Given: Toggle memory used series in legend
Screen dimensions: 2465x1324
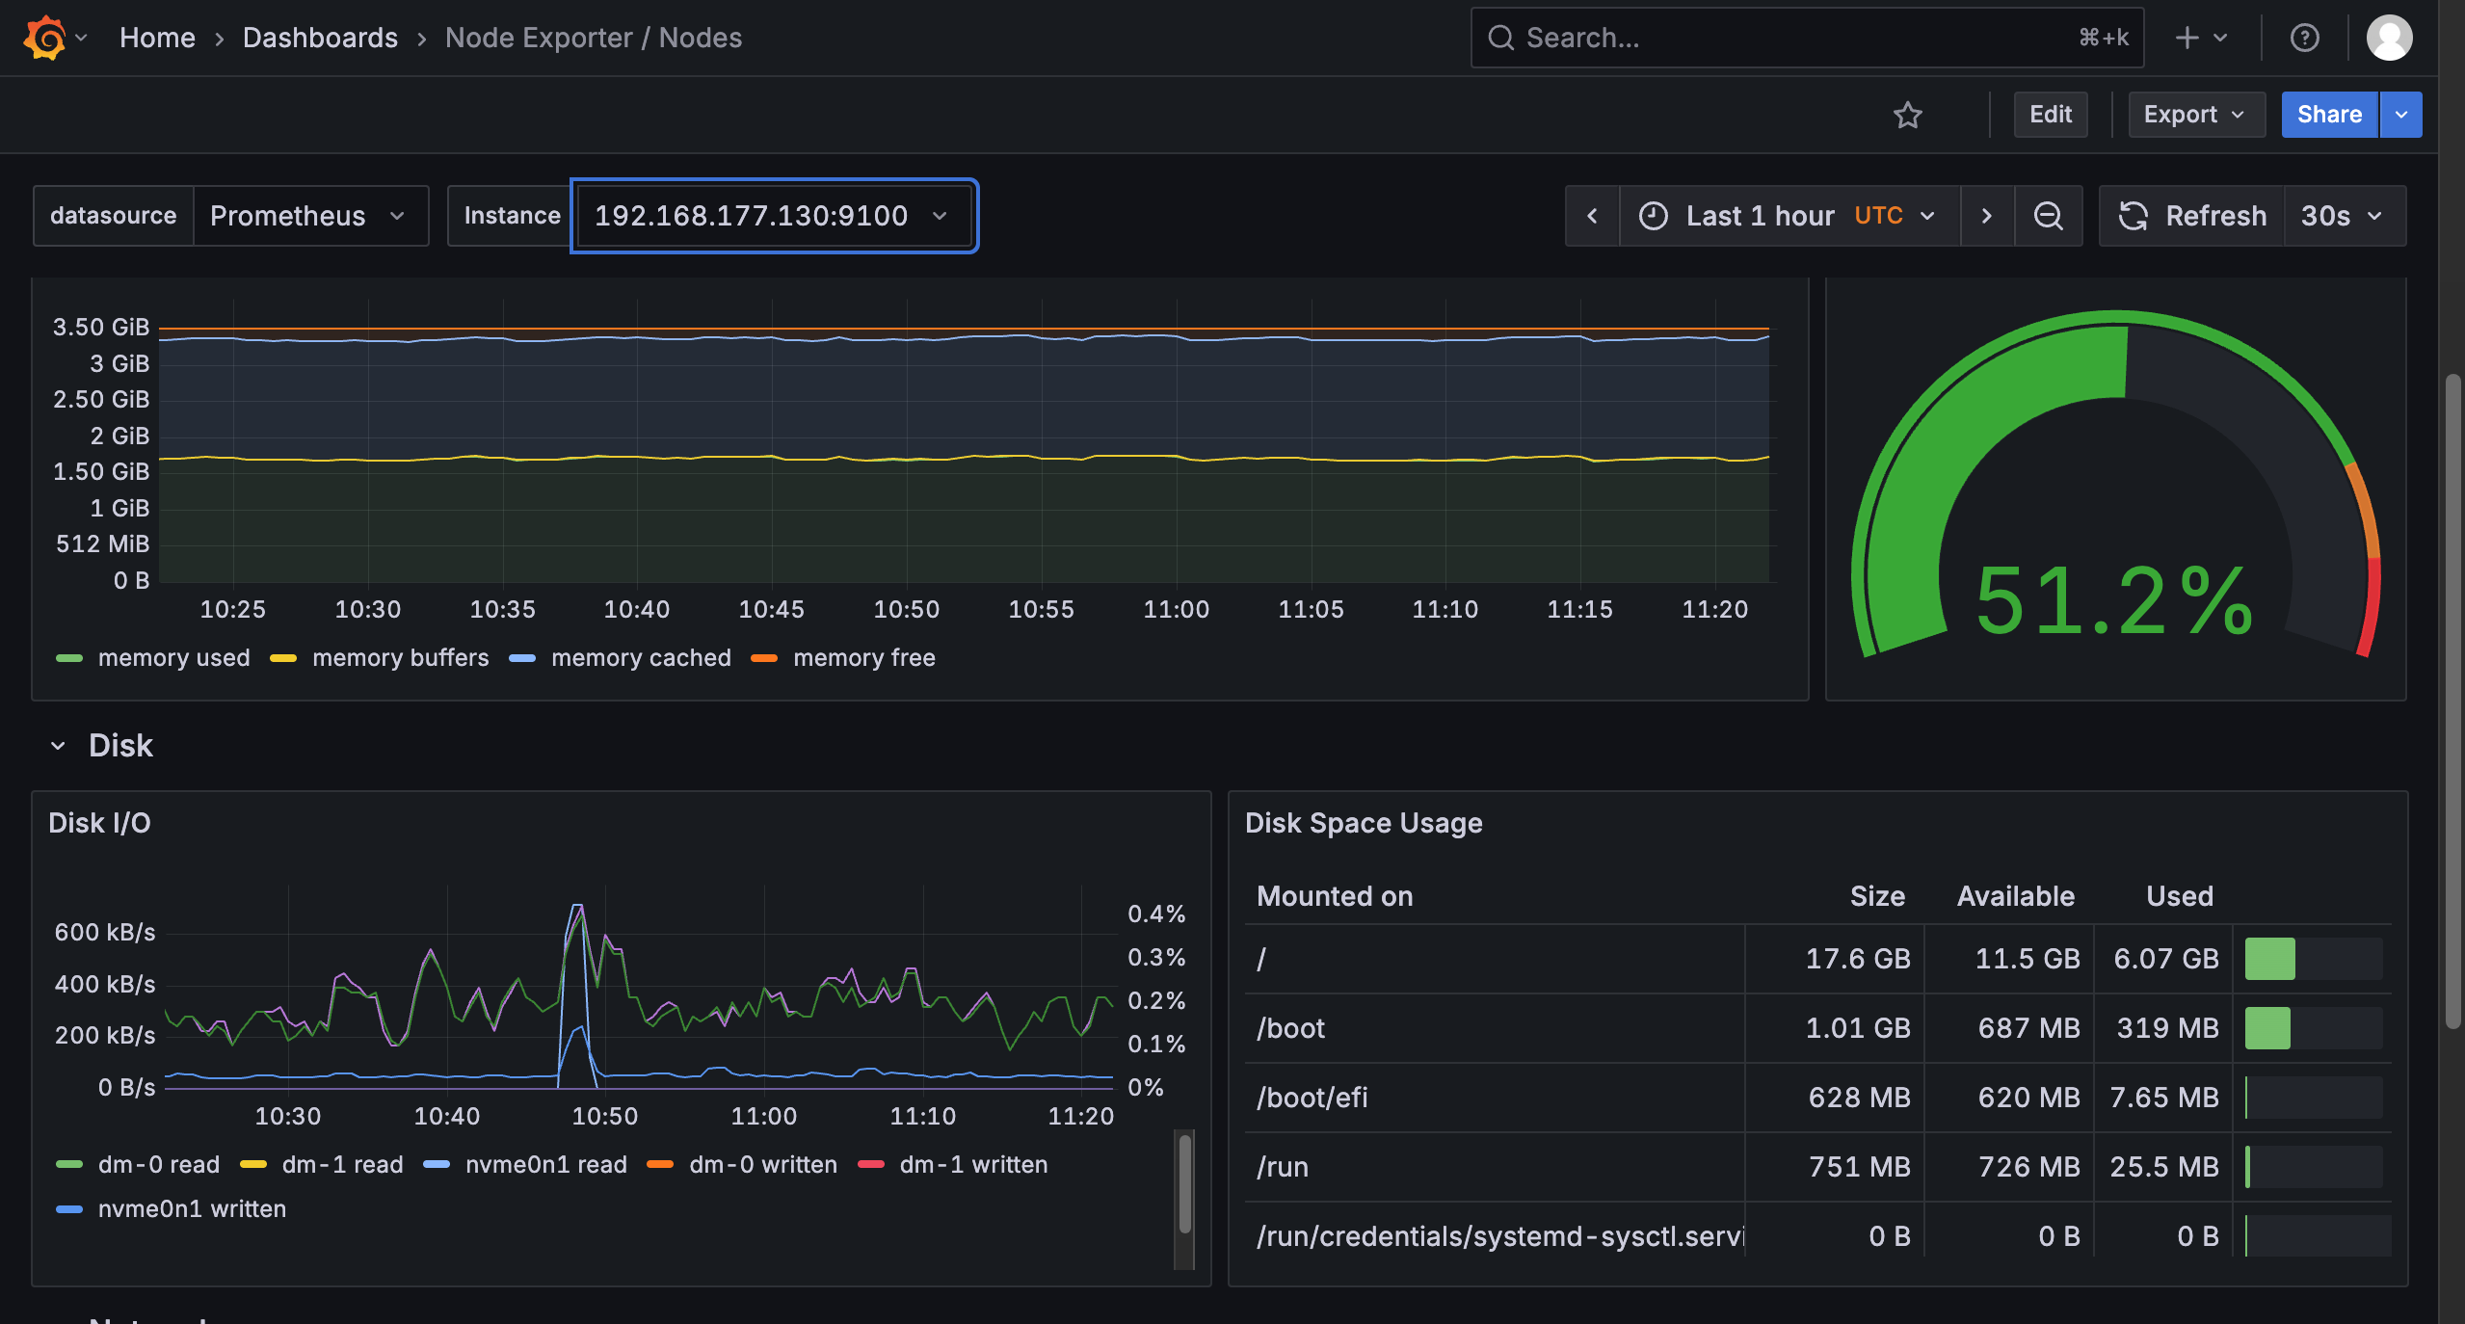Looking at the screenshot, I should tap(173, 658).
